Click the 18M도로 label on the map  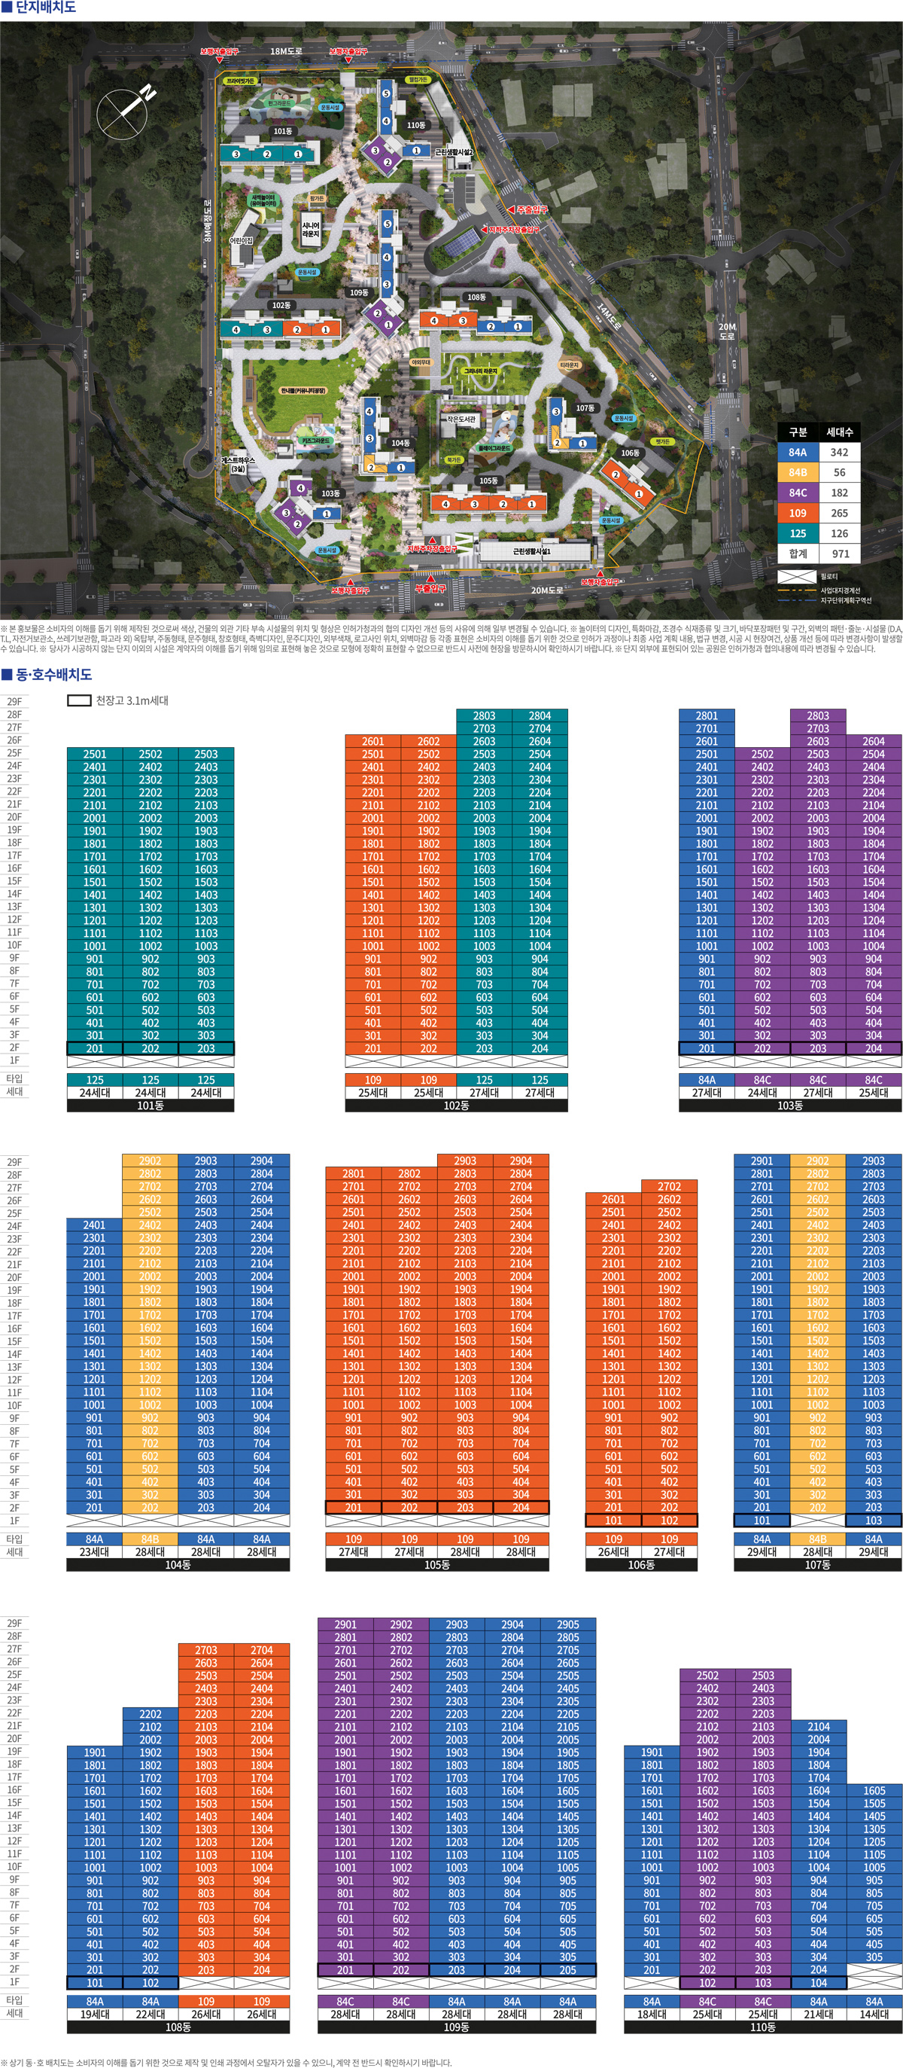286,51
